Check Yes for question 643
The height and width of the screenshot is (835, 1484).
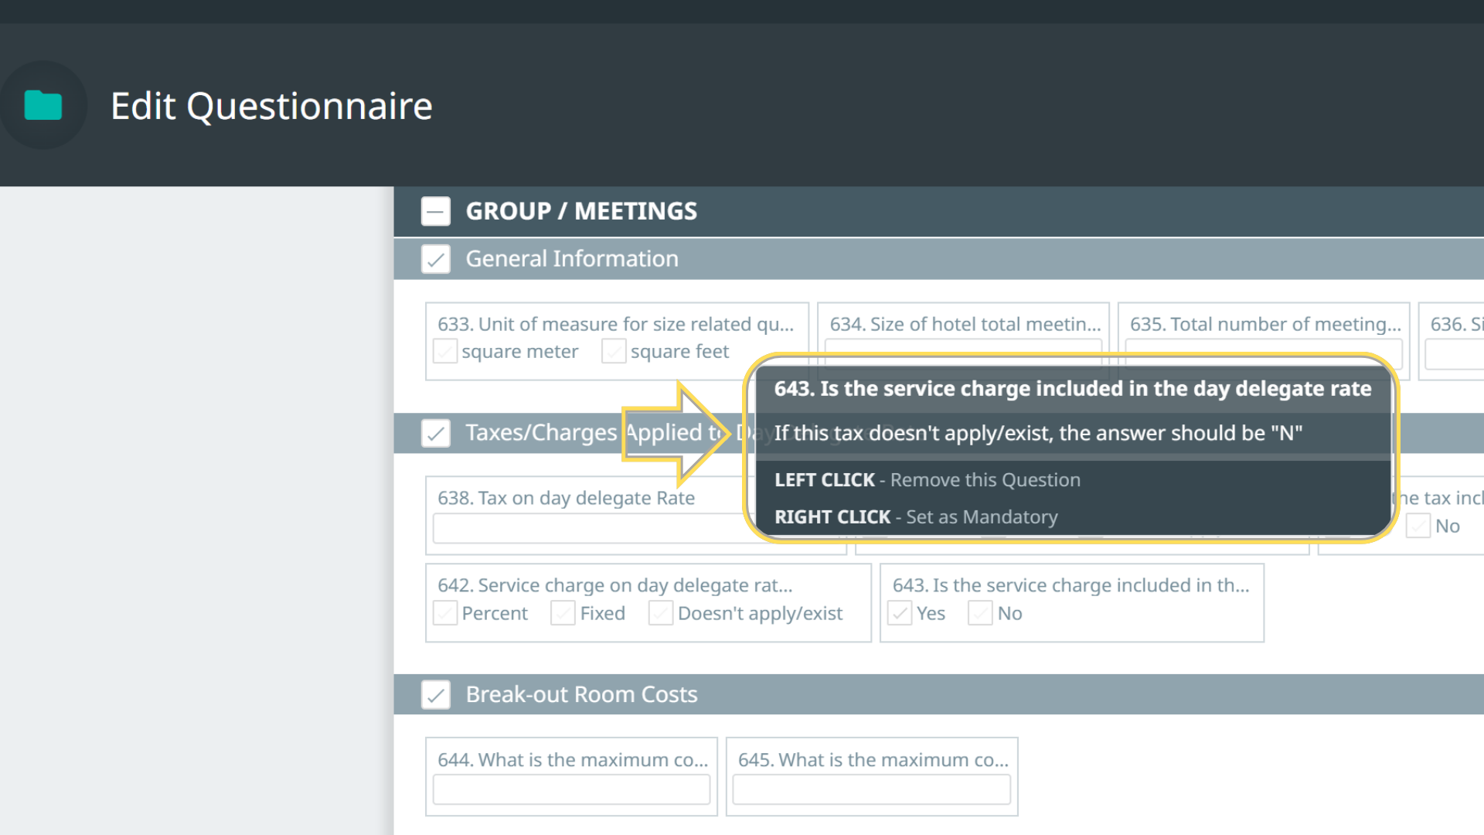click(900, 613)
